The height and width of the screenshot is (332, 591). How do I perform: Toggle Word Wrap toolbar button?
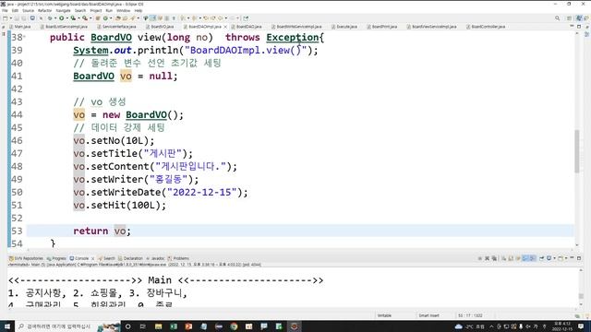pos(160,18)
